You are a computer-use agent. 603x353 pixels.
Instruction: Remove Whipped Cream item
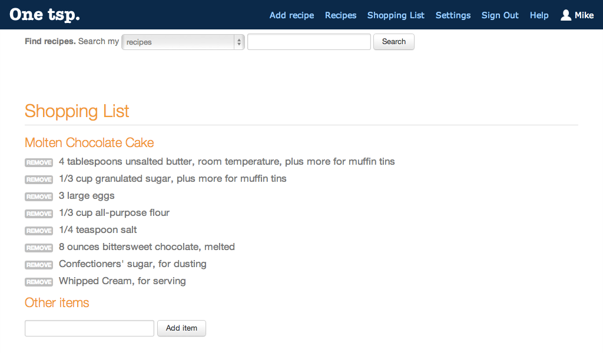point(39,282)
